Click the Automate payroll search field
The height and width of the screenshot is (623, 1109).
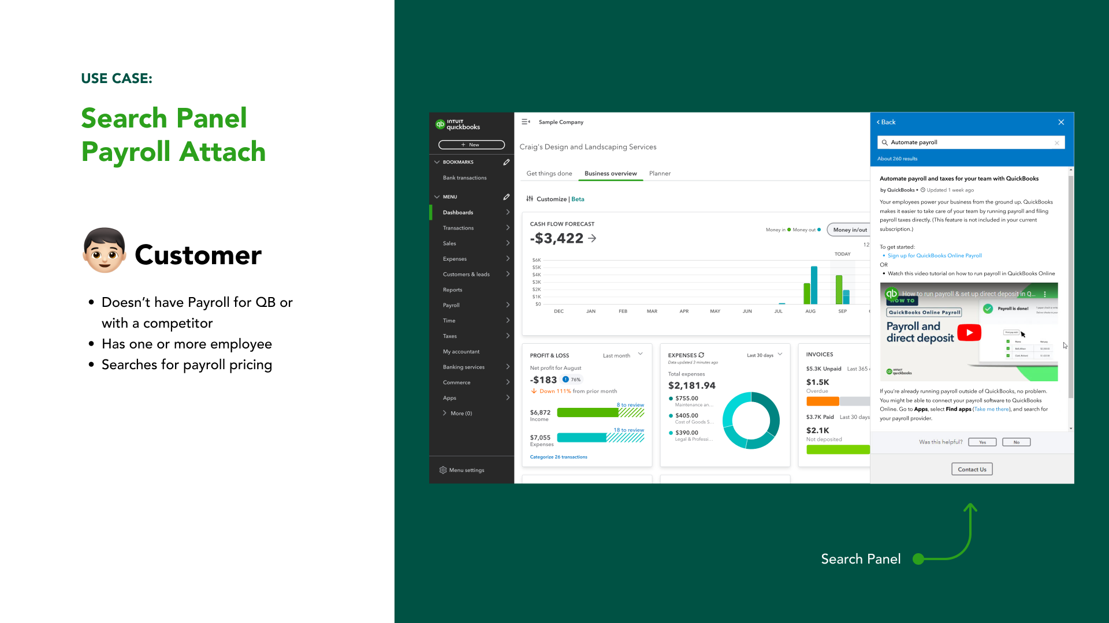[x=970, y=142]
